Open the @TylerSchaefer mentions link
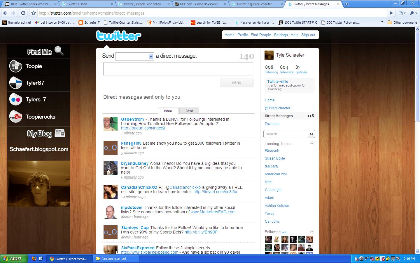The image size is (420, 263). point(277,108)
